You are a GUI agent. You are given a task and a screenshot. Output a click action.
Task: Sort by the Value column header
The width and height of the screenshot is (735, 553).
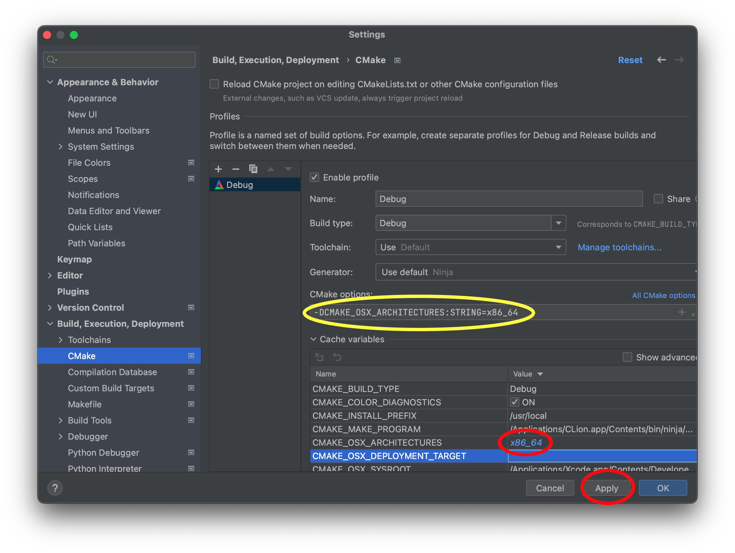(602, 374)
